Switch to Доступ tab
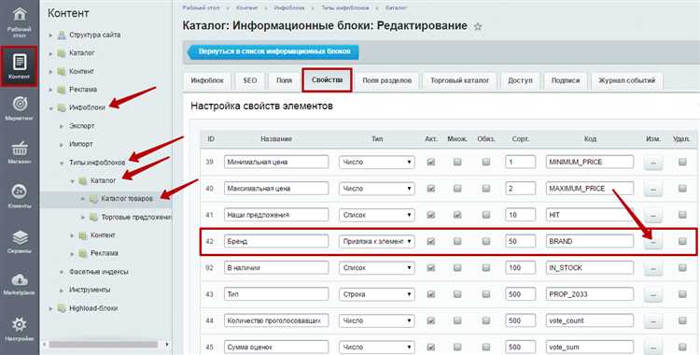This screenshot has width=700, height=355. coord(520,81)
